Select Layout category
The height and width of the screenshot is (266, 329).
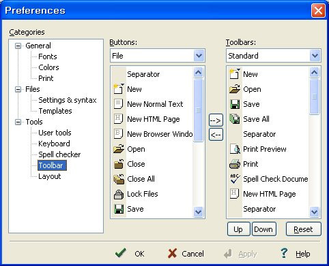[x=50, y=176]
